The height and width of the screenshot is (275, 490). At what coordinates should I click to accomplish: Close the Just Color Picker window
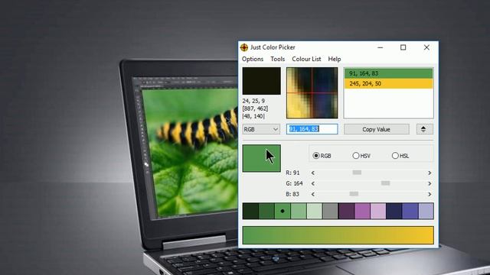(x=426, y=47)
